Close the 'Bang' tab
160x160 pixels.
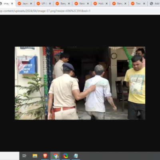(69, 4)
